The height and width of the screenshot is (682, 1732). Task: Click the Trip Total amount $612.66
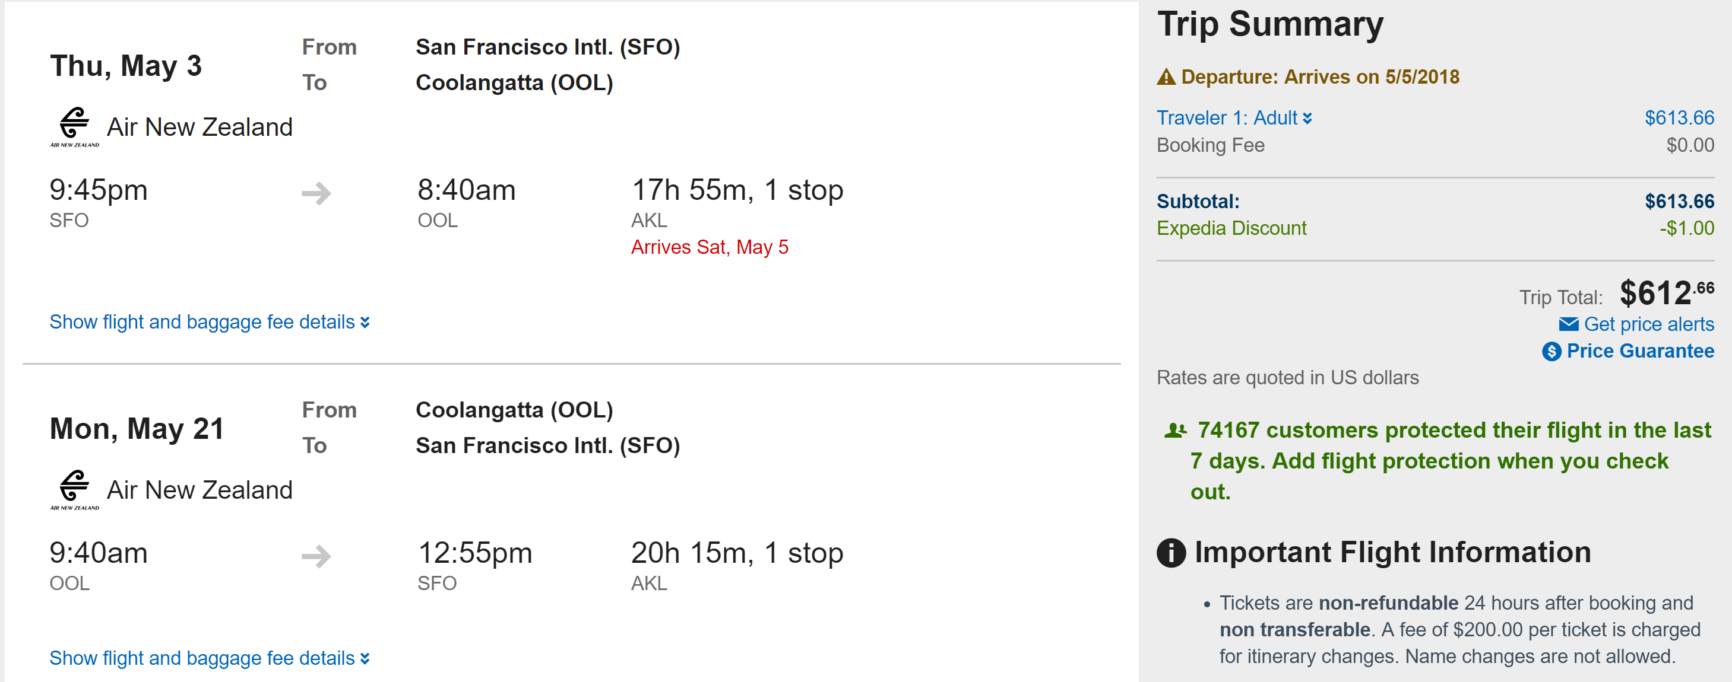coord(1665,294)
